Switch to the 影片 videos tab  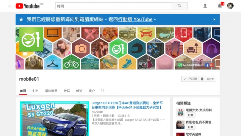pyautogui.click(x=35, y=91)
